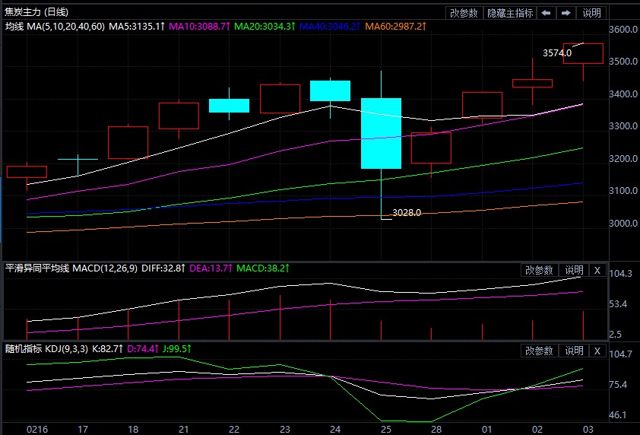Click 隐藏主指标 to hide main indicator

(x=510, y=13)
